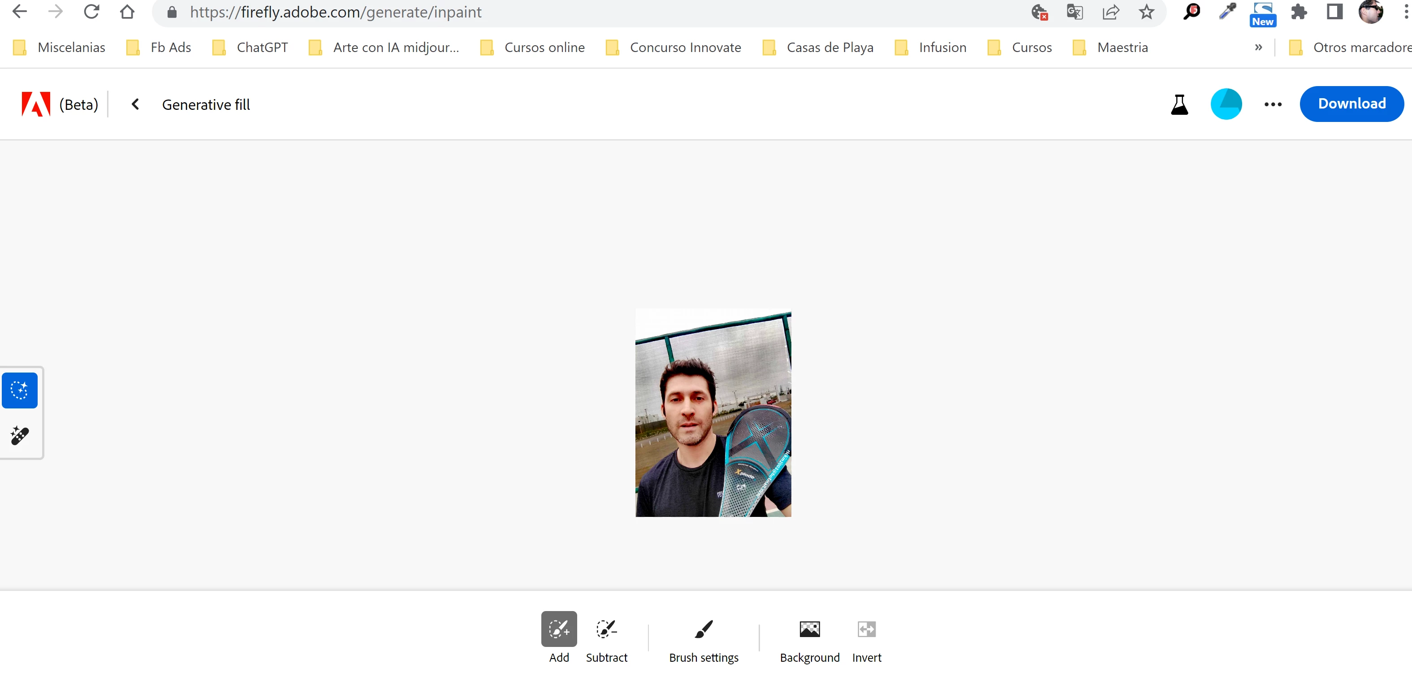Click the browser address bar URL
1412x681 pixels.
click(x=336, y=12)
